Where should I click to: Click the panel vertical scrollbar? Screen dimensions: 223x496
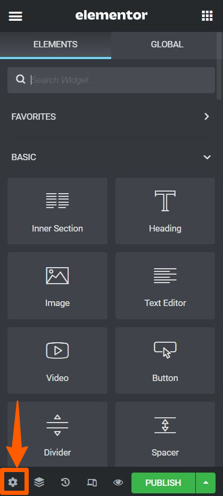(x=219, y=67)
